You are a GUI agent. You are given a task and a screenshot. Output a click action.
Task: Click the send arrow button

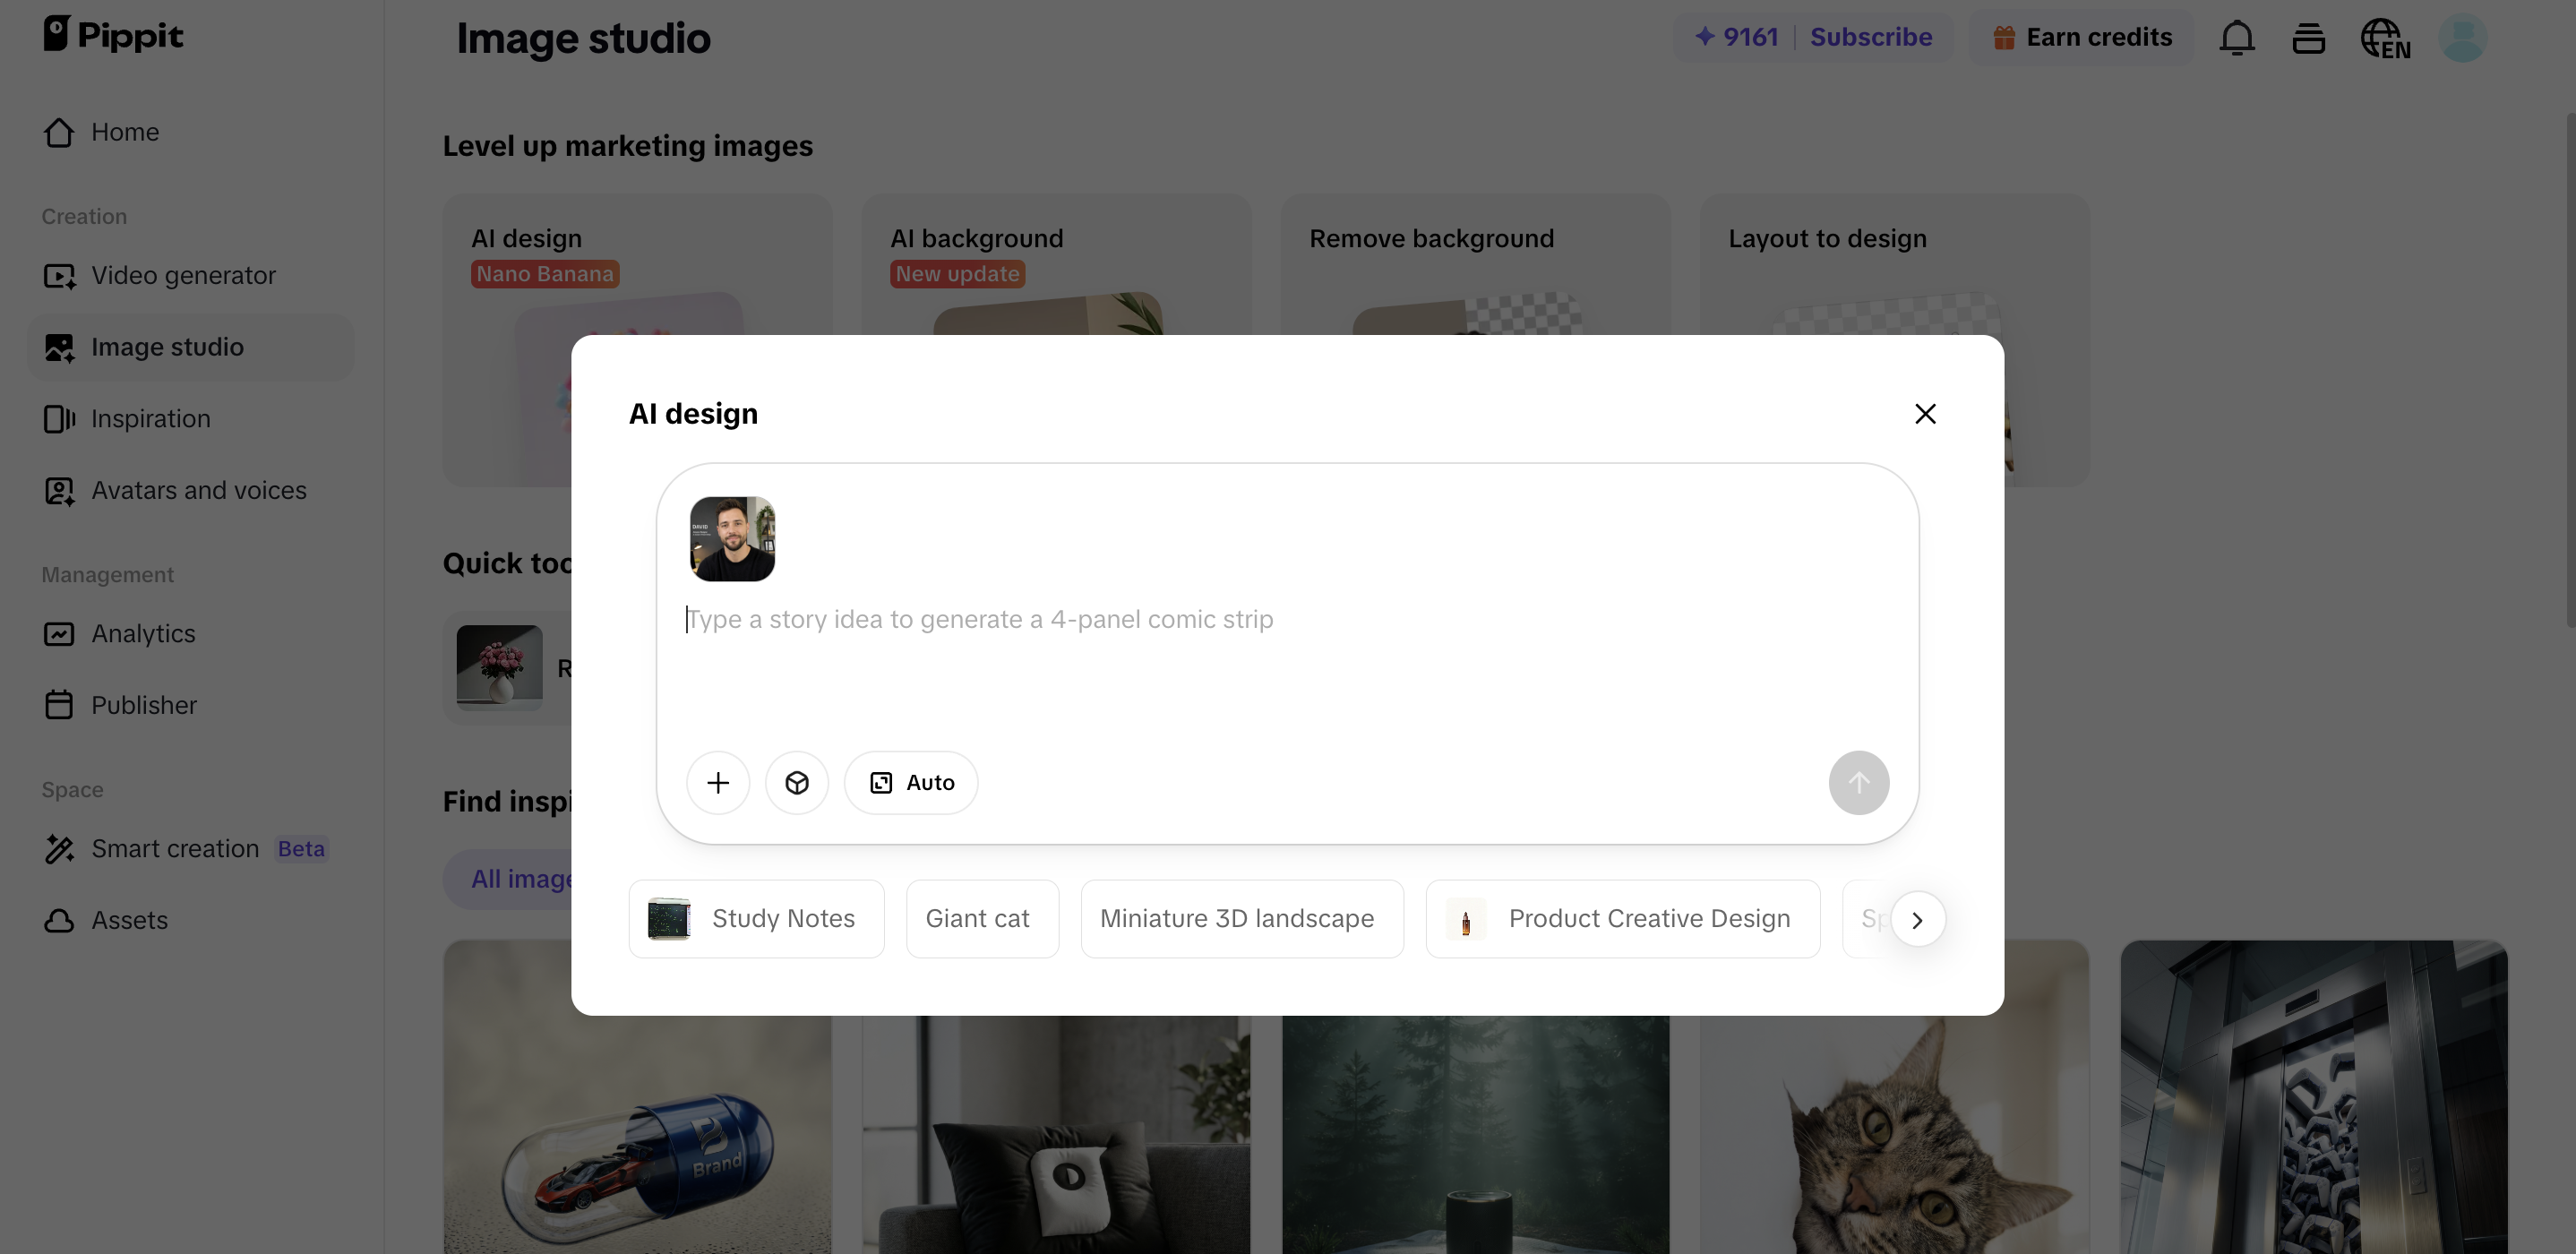pyautogui.click(x=1858, y=783)
